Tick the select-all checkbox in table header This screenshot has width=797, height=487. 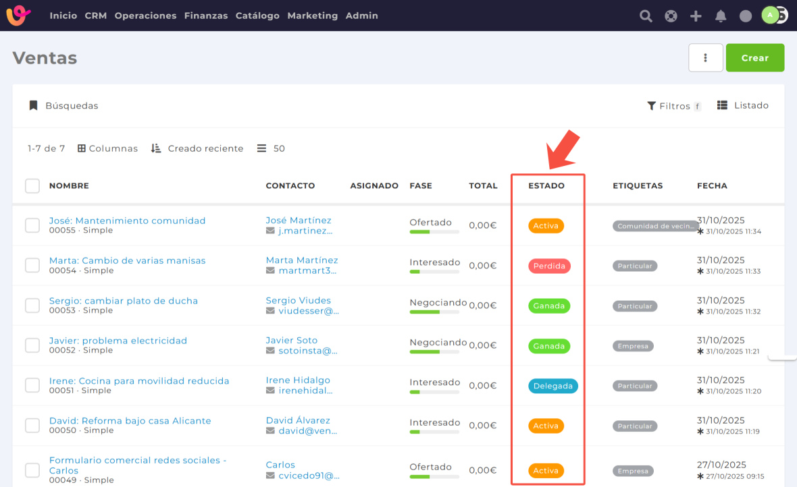click(x=32, y=185)
